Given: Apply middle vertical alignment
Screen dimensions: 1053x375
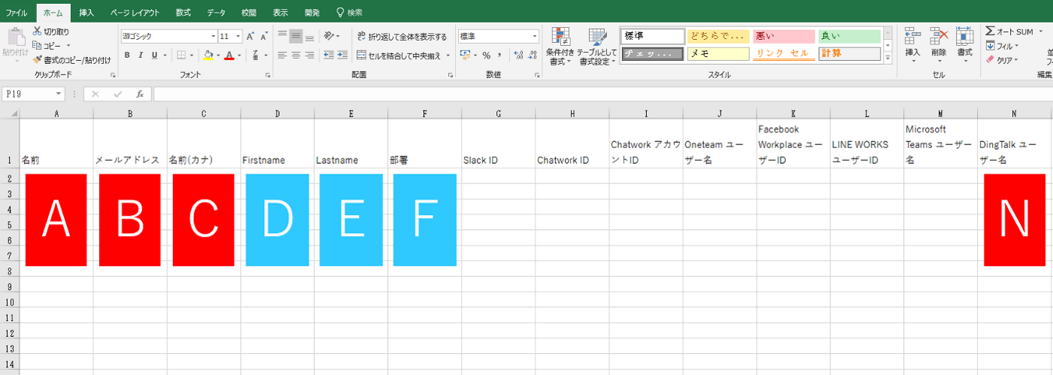Looking at the screenshot, I should [x=296, y=36].
